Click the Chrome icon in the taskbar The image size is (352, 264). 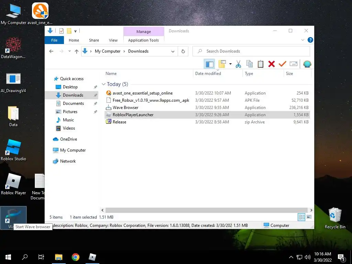click(75, 257)
